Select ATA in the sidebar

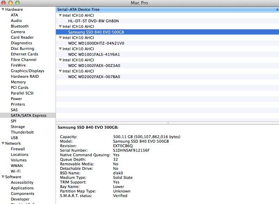(x=14, y=15)
